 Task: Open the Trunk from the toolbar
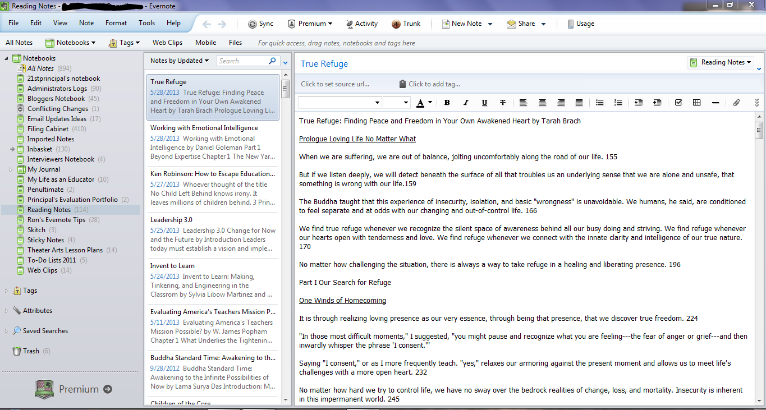point(406,24)
